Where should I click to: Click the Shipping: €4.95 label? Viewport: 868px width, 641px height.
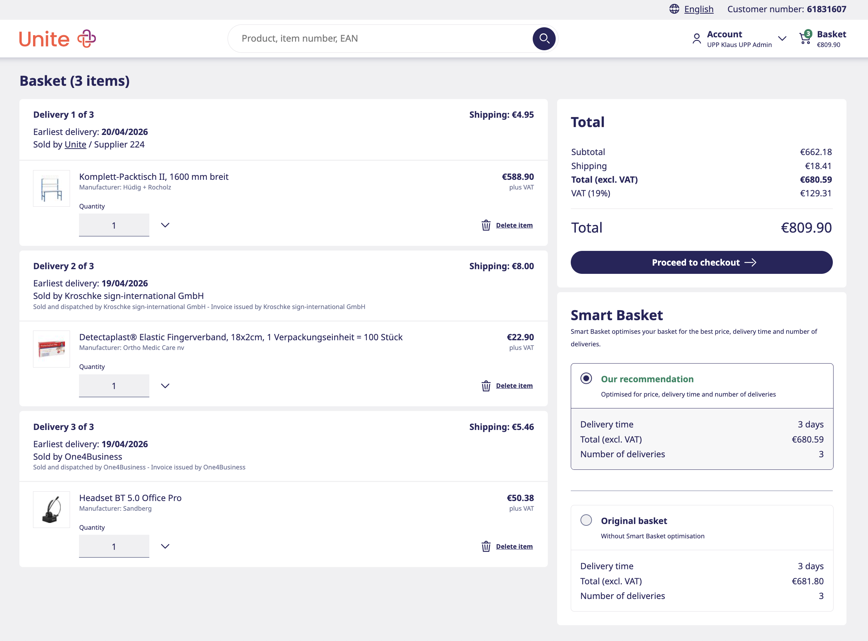click(x=501, y=114)
